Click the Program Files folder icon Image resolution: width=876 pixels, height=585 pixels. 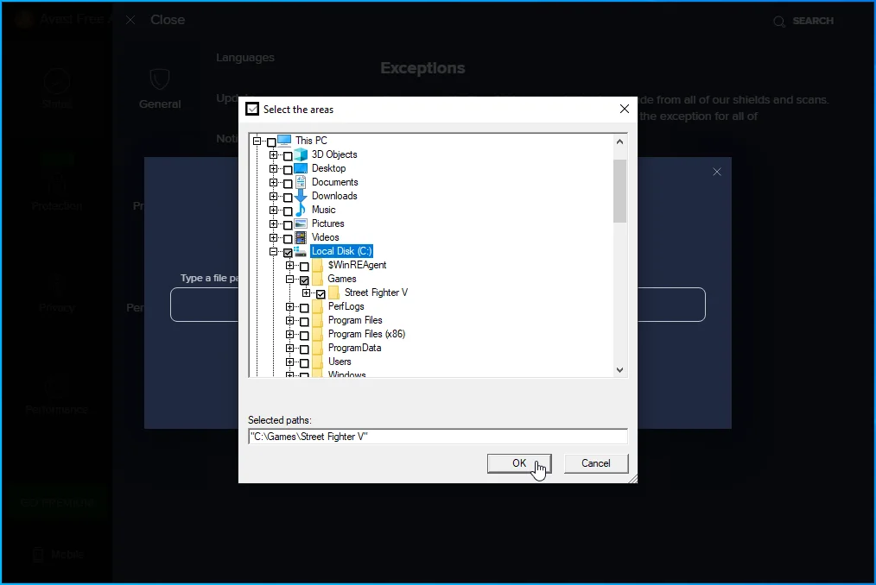click(x=317, y=320)
